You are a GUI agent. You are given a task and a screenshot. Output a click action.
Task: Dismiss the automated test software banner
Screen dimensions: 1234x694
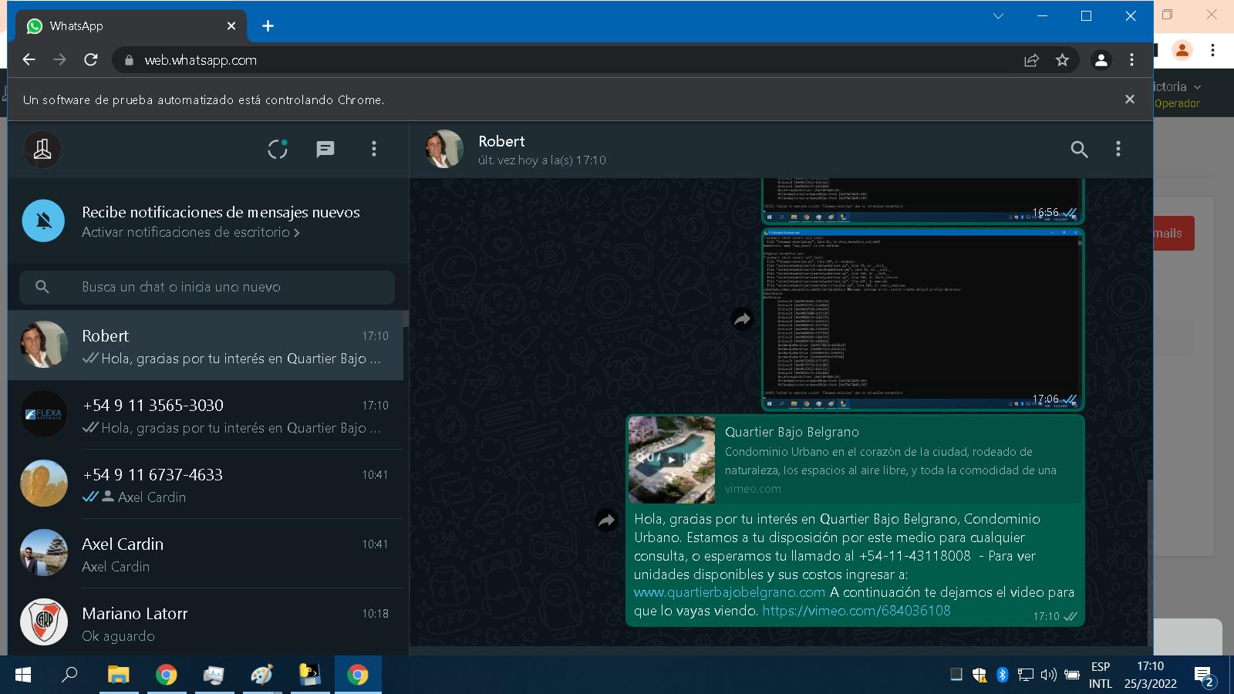coord(1129,99)
